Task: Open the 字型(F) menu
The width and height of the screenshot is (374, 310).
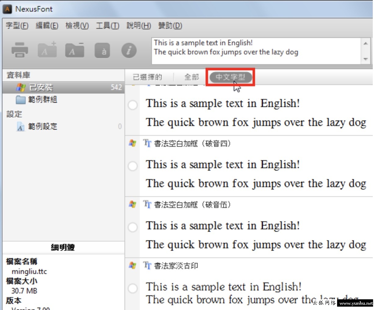Action: [x=17, y=26]
